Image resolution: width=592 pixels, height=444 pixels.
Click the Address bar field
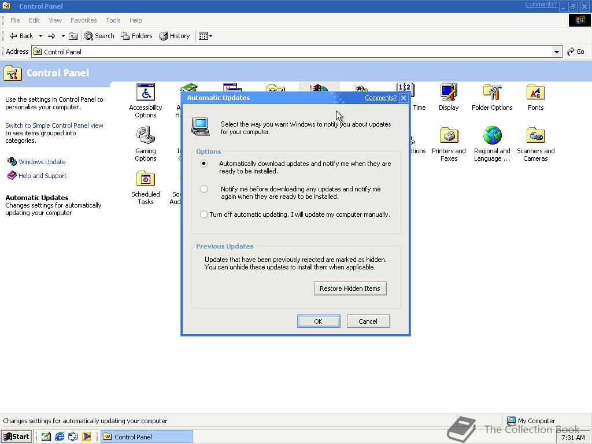point(297,51)
